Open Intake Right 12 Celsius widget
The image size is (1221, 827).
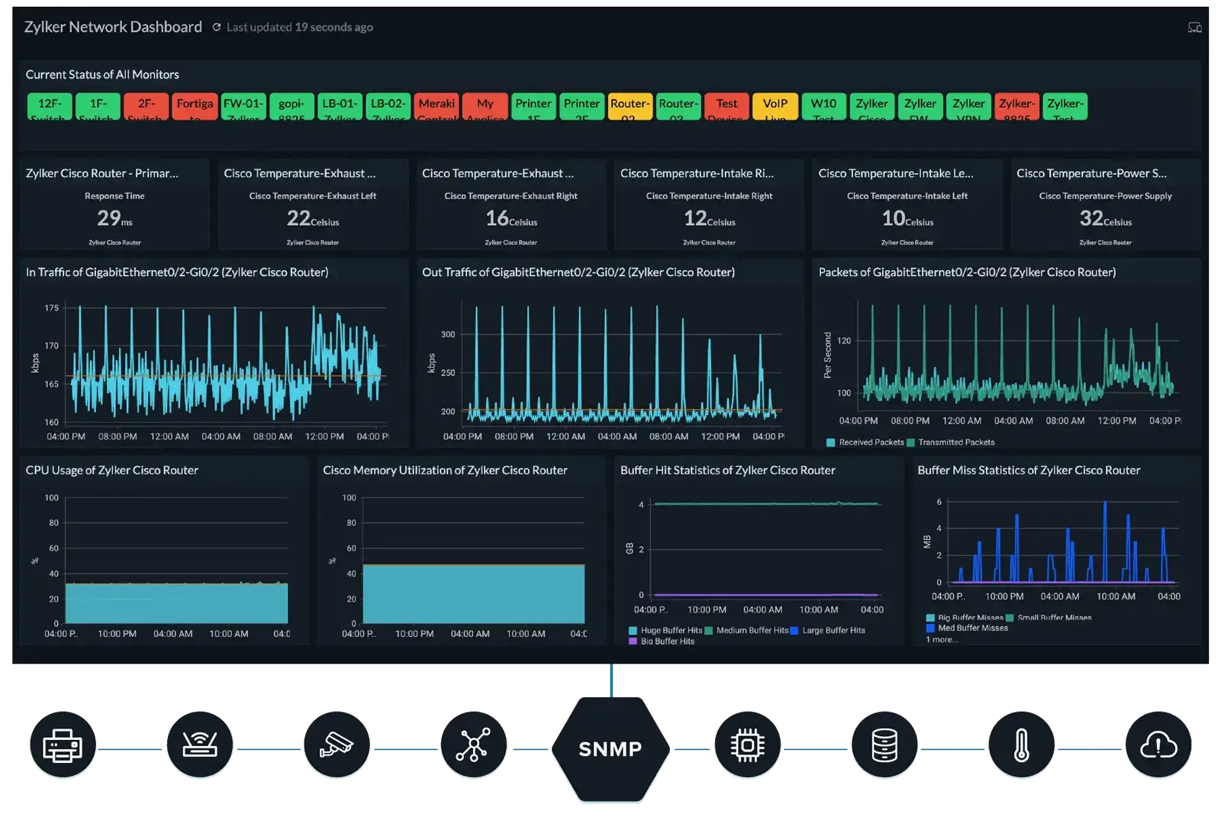click(x=709, y=204)
